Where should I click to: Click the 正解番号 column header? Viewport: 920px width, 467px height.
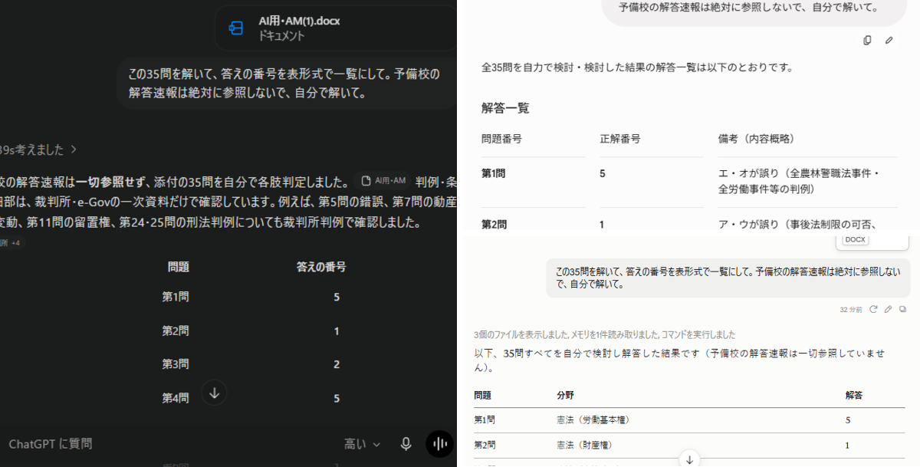coord(620,139)
